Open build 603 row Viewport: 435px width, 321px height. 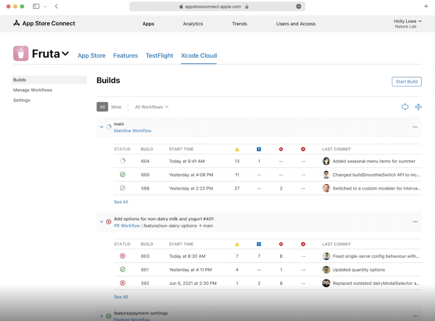(268, 256)
